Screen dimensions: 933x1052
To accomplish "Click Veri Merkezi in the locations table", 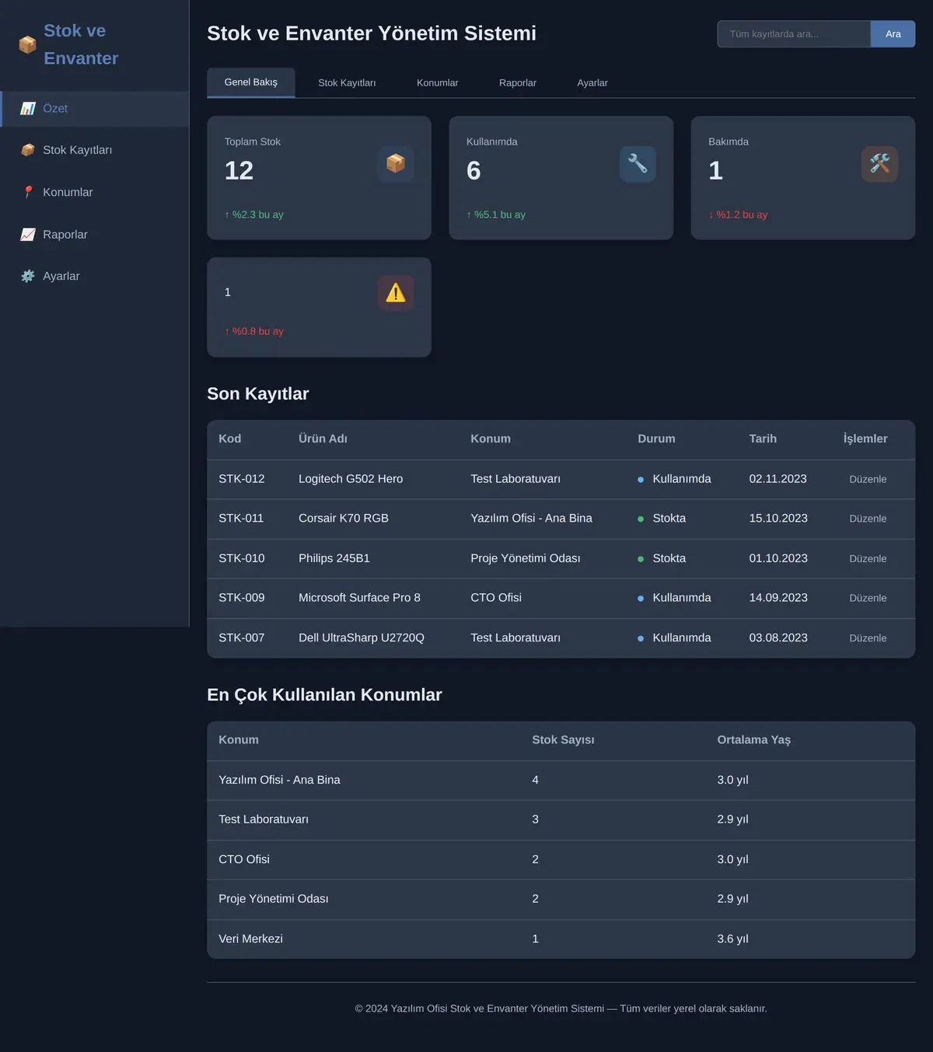I will pyautogui.click(x=250, y=939).
